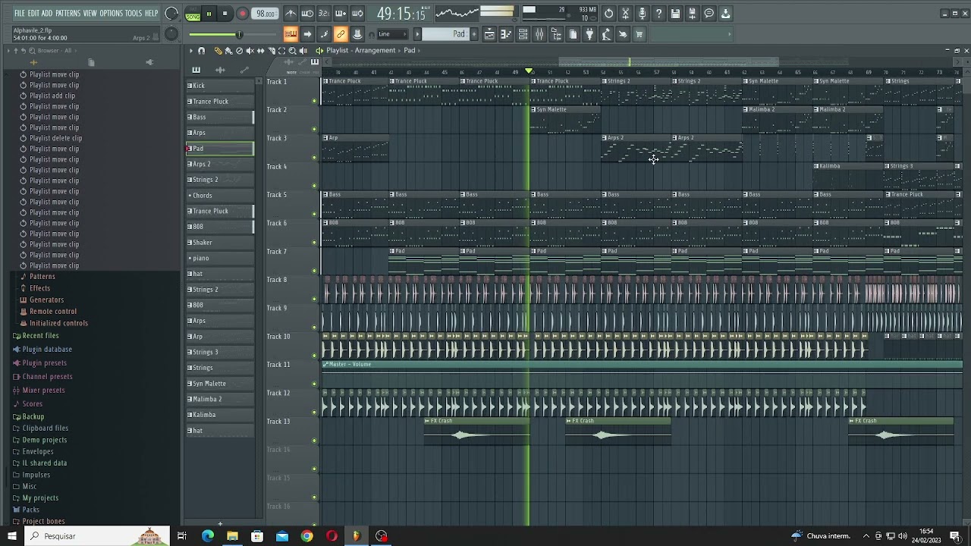Viewport: 971px width, 546px height.
Task: Toggle wait for input before recording
Action: point(307,14)
